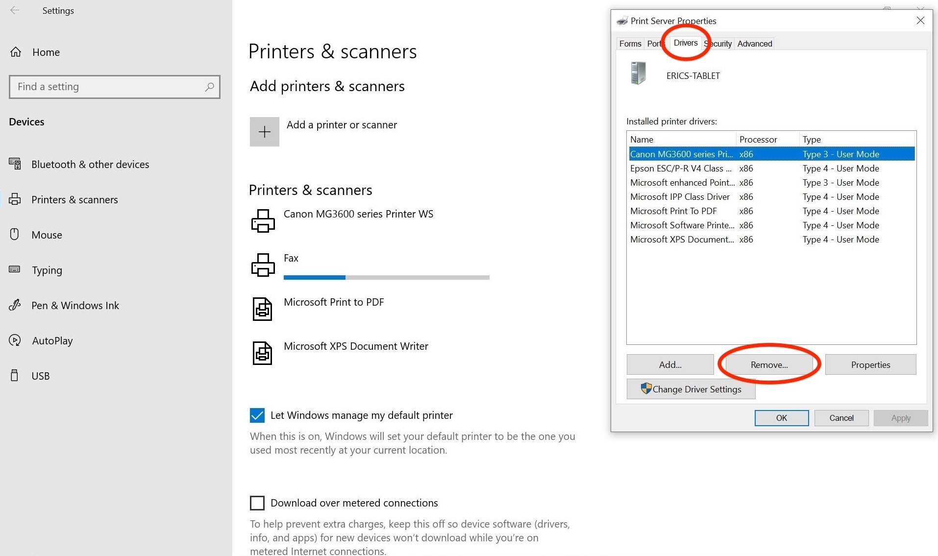
Task: Click Change Driver Settings
Action: [691, 389]
